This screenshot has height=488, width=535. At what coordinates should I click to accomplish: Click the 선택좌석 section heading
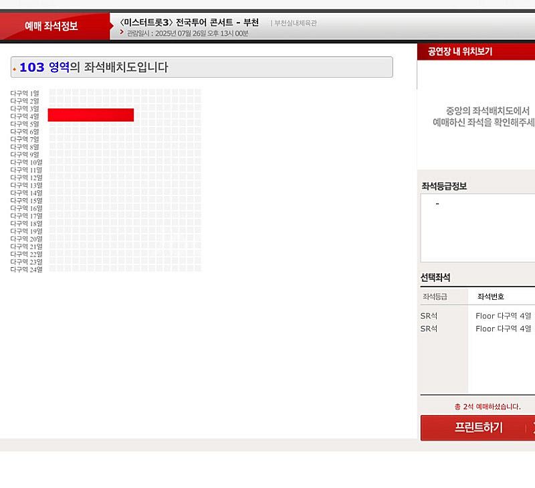[x=435, y=278]
